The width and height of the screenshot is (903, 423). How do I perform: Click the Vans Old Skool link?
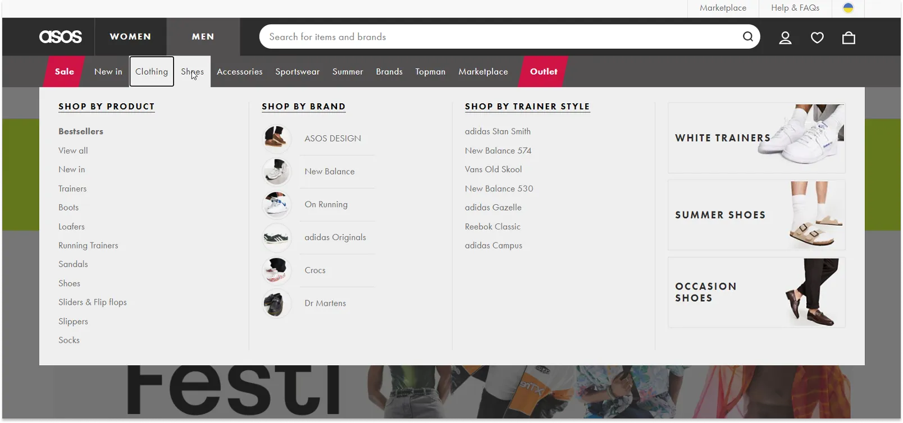point(493,169)
